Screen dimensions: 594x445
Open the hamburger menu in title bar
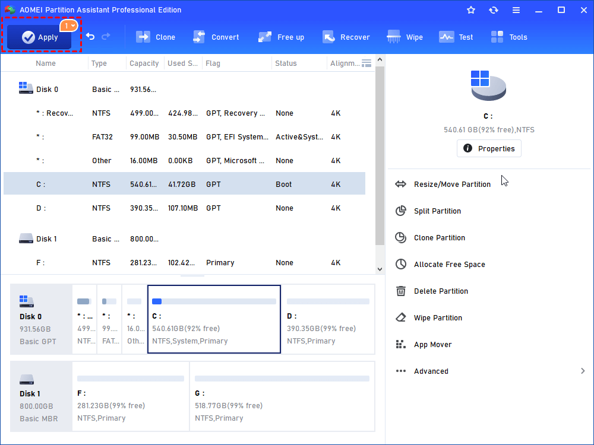[x=516, y=10]
